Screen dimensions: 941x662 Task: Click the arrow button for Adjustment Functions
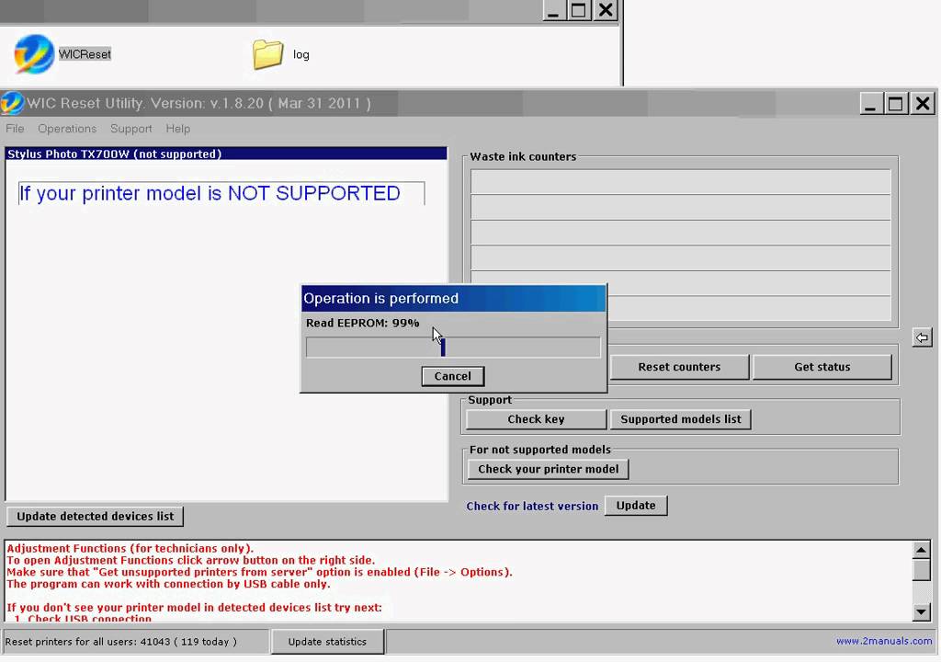[x=922, y=337]
